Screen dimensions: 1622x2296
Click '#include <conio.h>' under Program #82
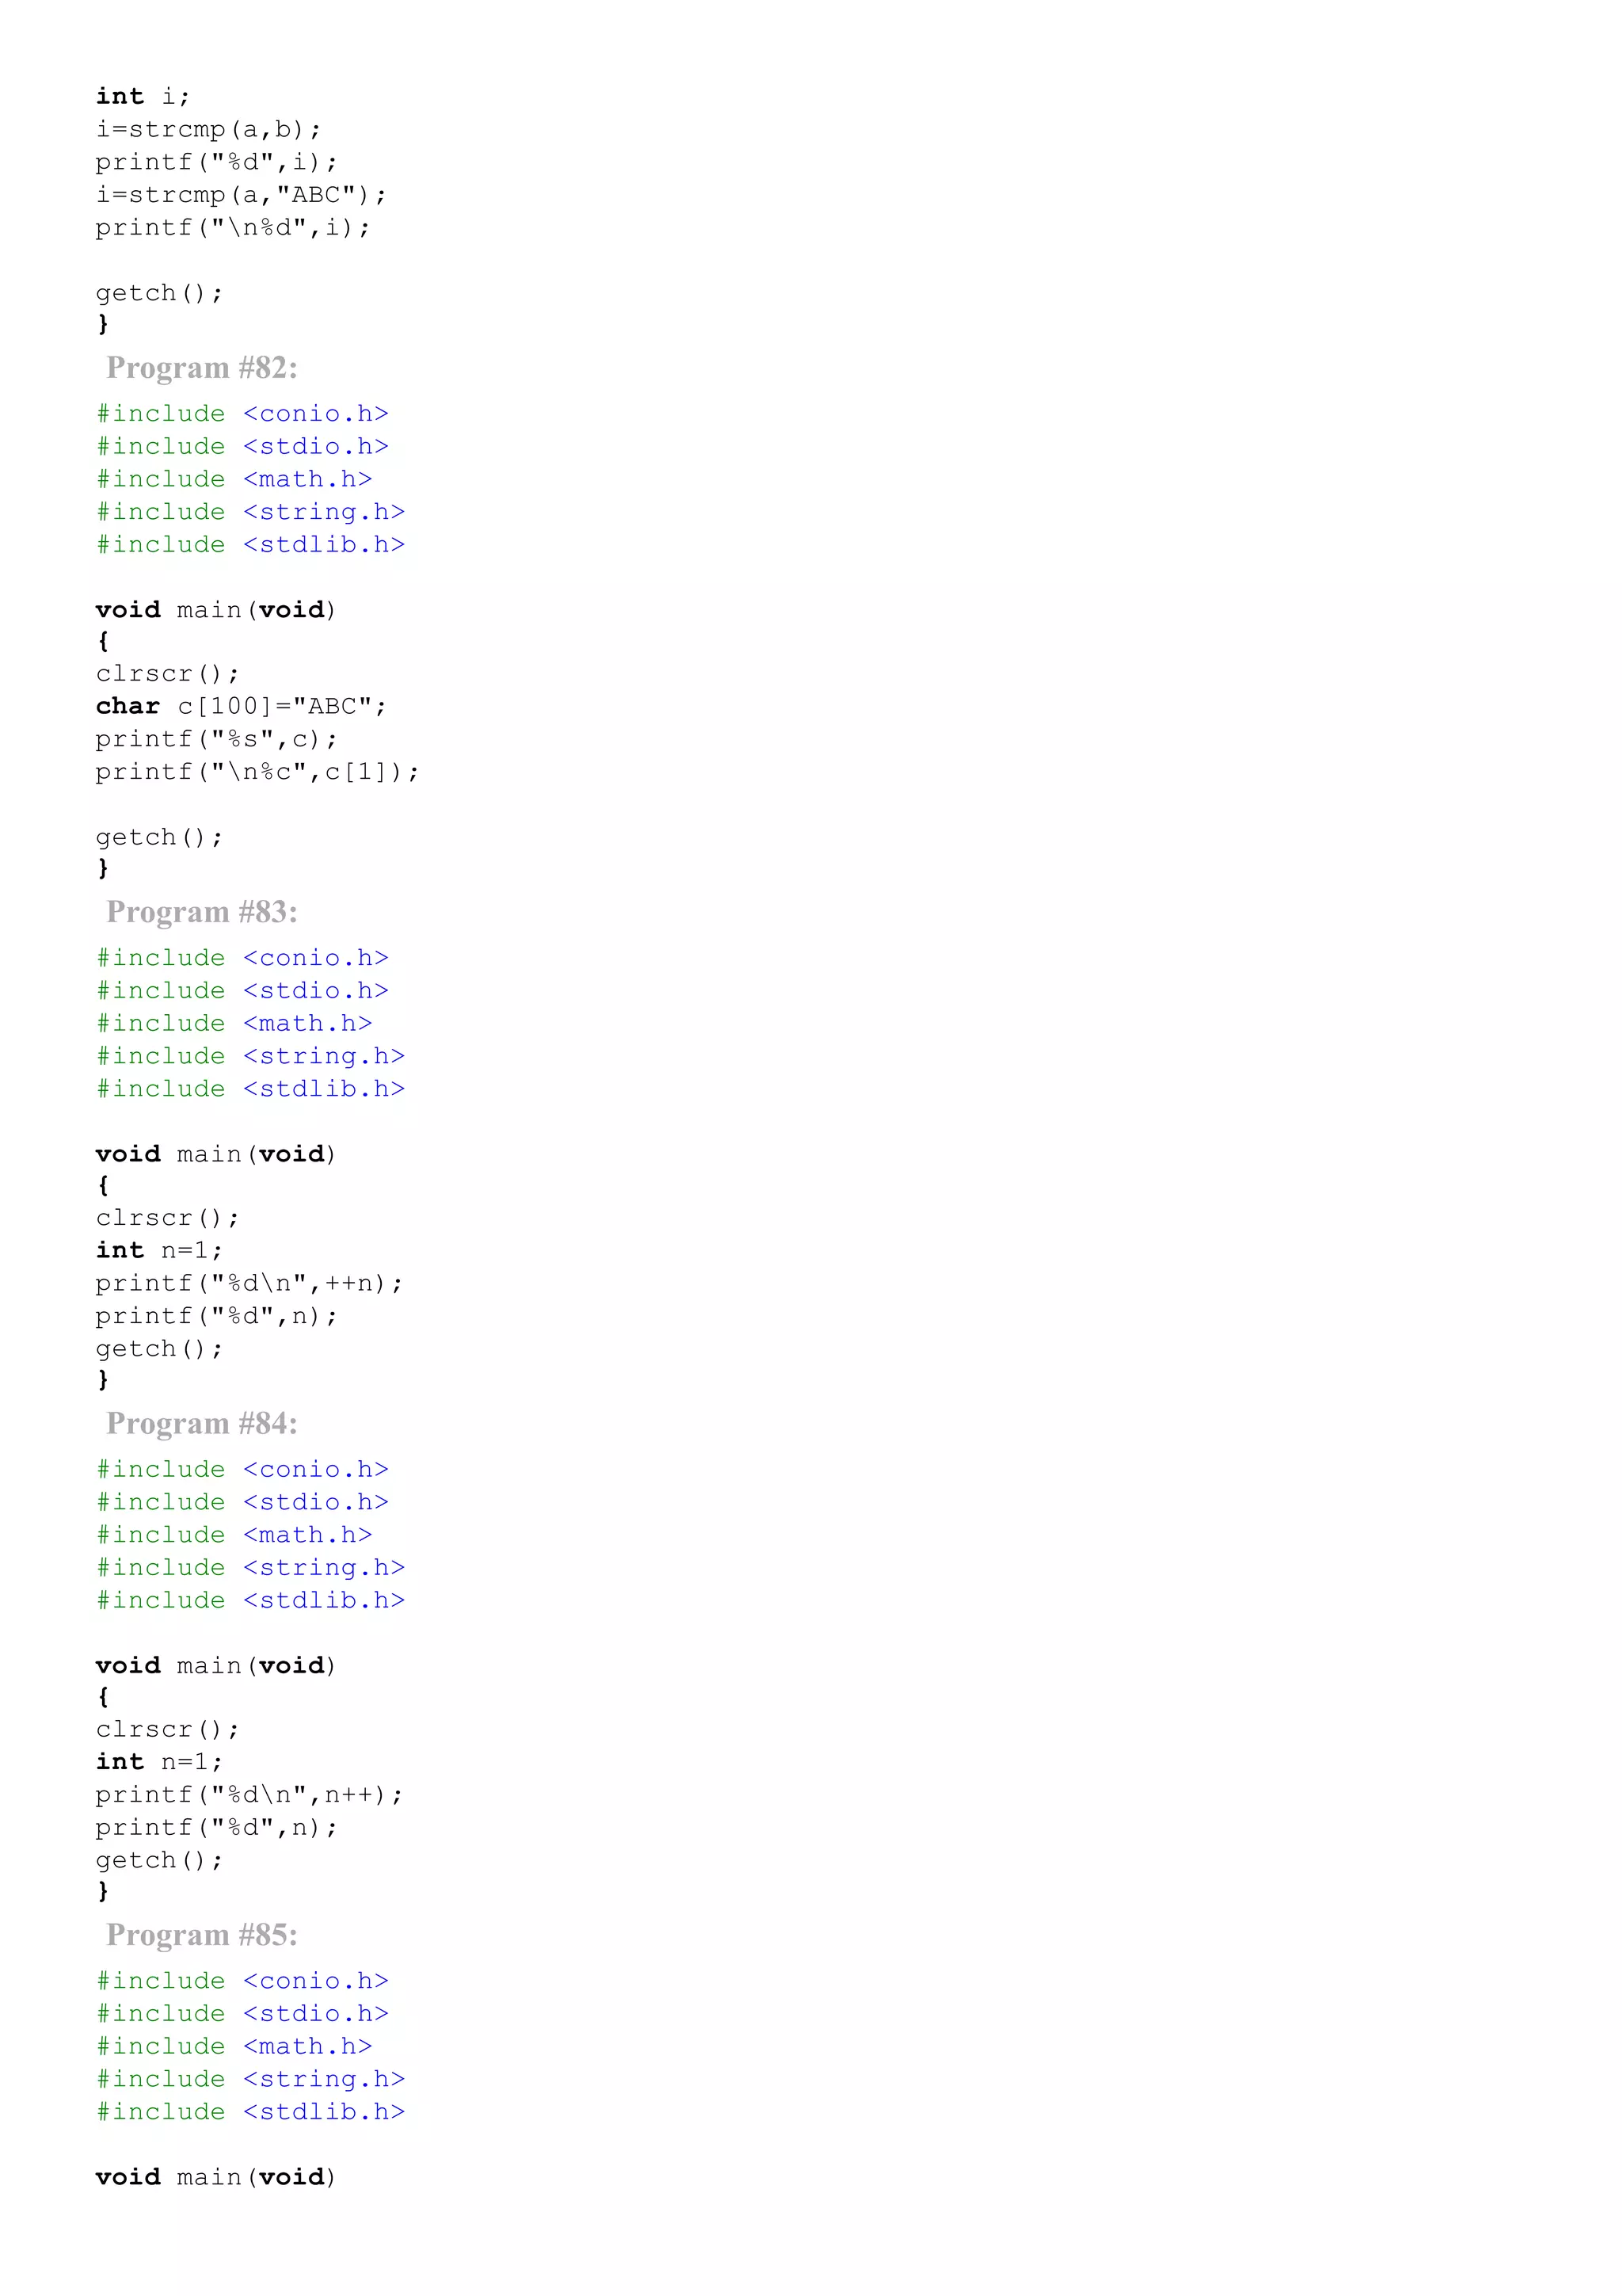[243, 414]
